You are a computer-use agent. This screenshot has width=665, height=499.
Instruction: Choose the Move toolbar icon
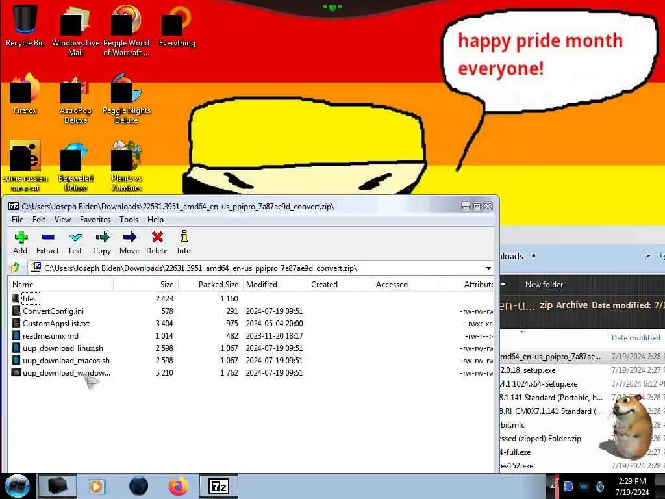(x=129, y=243)
